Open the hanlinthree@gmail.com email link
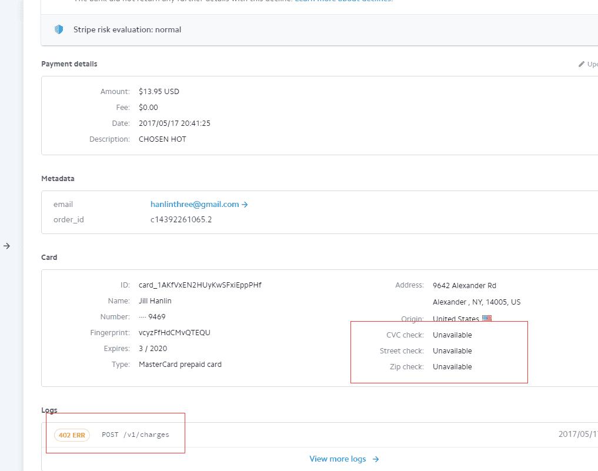Image resolution: width=598 pixels, height=471 pixels. [195, 205]
